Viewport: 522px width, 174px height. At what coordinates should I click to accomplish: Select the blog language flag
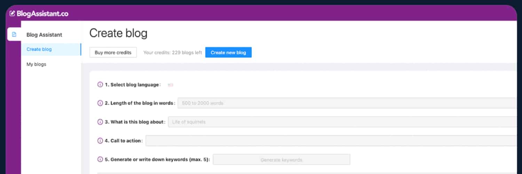pos(171,85)
